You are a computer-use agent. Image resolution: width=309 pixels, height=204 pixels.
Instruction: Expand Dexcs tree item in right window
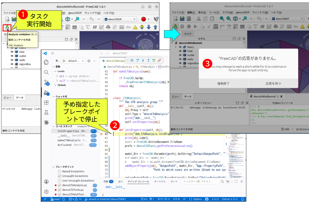[176, 47]
